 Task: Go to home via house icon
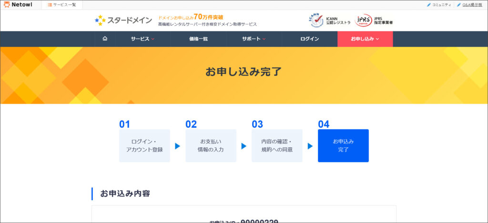tap(105, 39)
